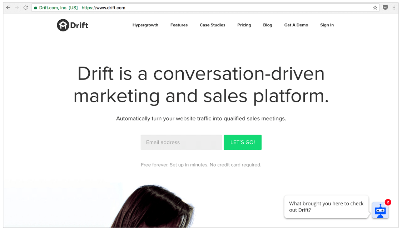Screen dimensions: 402x230
Task: Click the hero image of the woman's hair
Action: click(x=153, y=206)
